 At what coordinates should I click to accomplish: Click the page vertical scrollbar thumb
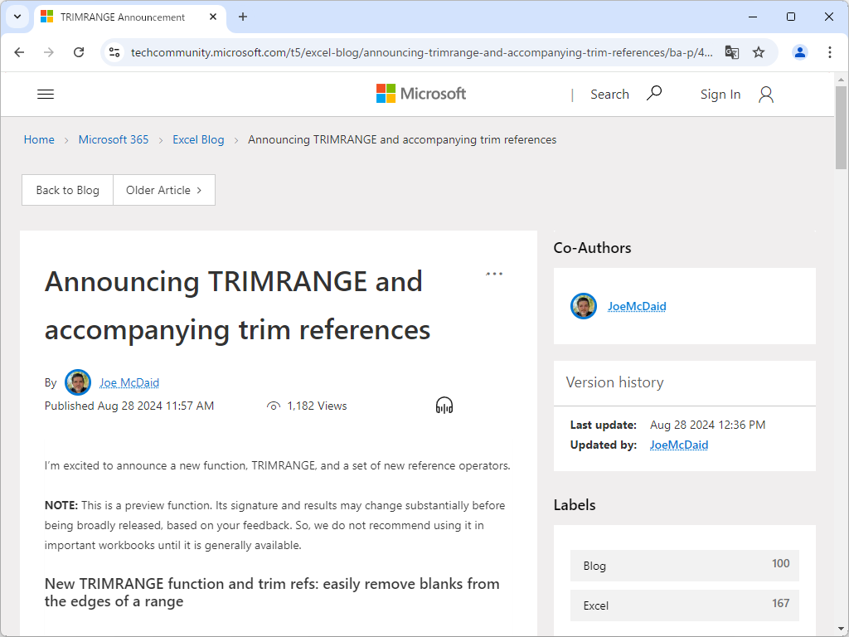[841, 128]
